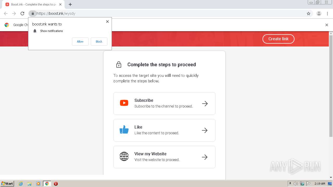Click the Chrome logo in the info bar

(7, 25)
